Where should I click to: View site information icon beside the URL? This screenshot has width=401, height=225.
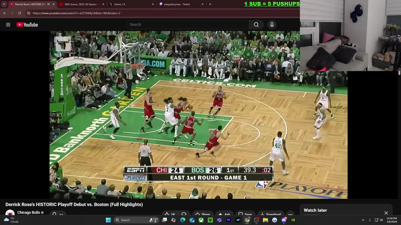(29, 13)
